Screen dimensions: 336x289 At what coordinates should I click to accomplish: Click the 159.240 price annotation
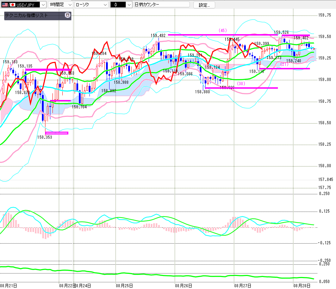click(x=294, y=61)
